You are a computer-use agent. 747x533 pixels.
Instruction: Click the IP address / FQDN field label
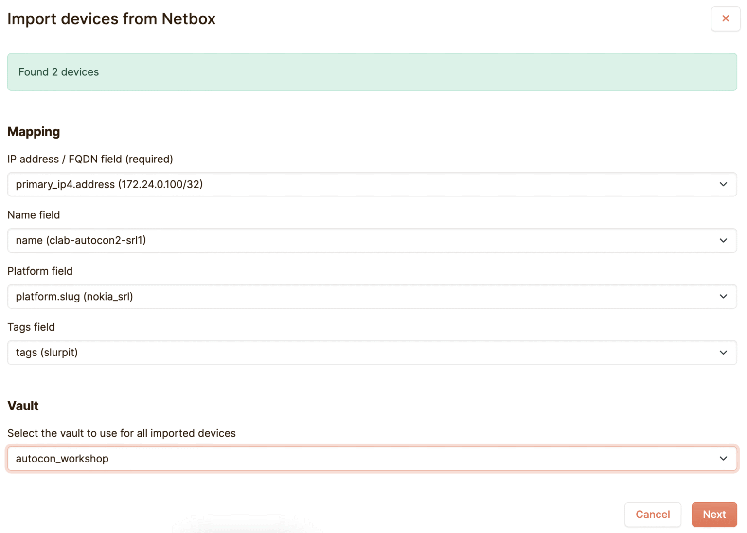90,159
